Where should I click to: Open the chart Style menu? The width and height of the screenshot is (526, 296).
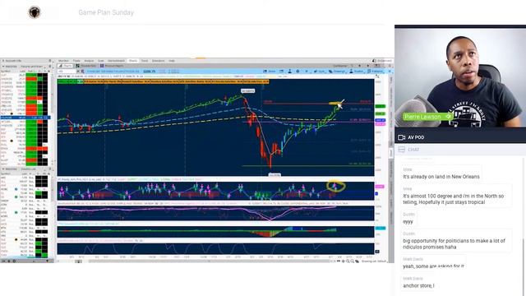pos(320,72)
